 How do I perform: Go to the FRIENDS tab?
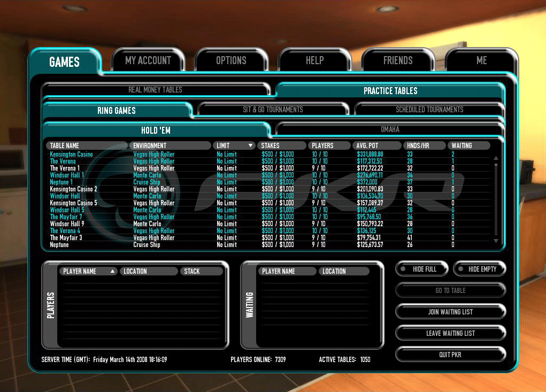click(x=398, y=60)
